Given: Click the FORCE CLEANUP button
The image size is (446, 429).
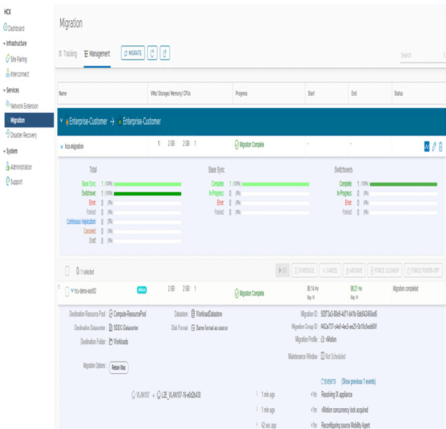Looking at the screenshot, I should click(384, 270).
